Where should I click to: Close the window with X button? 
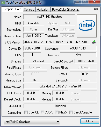(94, 2)
